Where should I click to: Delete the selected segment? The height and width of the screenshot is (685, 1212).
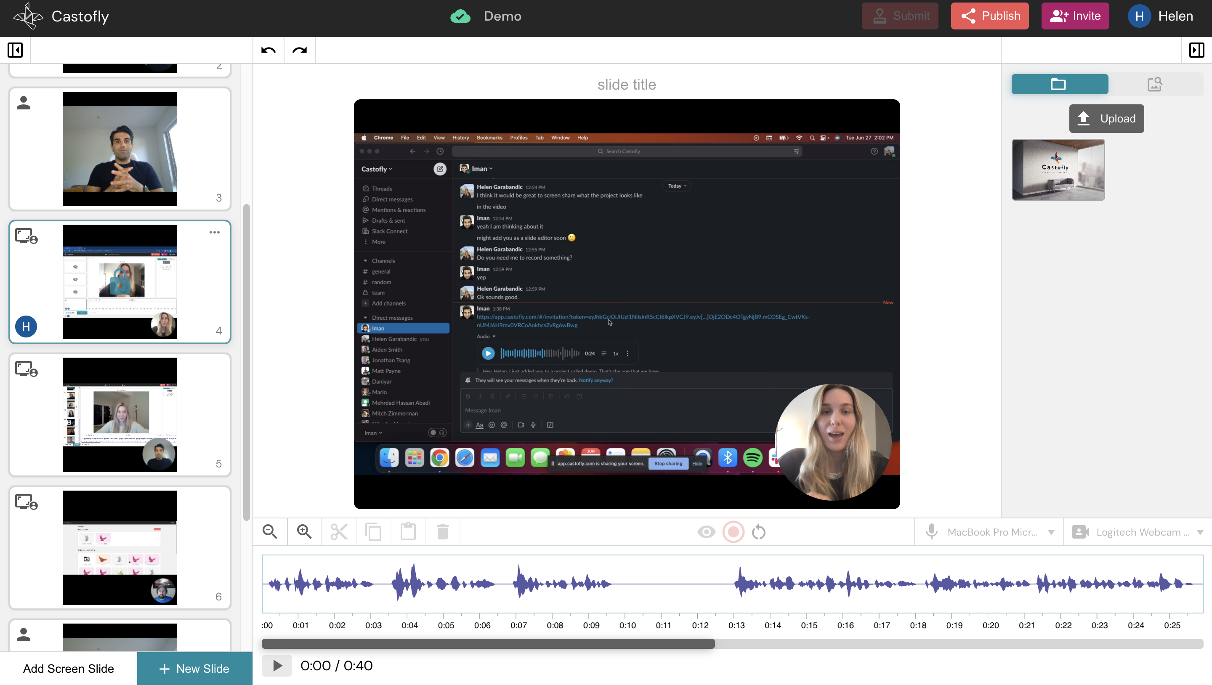[x=442, y=532]
